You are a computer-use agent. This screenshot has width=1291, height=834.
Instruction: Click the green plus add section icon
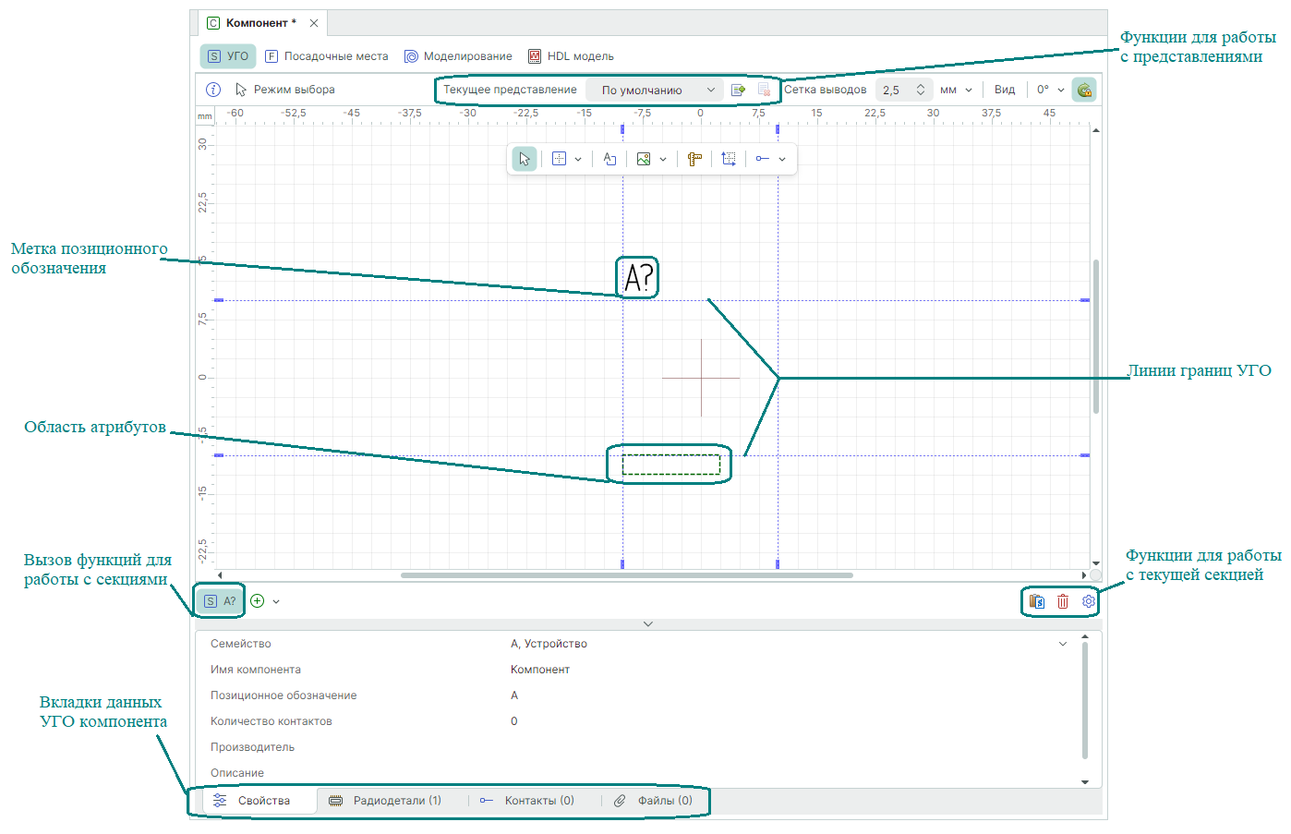[258, 601]
